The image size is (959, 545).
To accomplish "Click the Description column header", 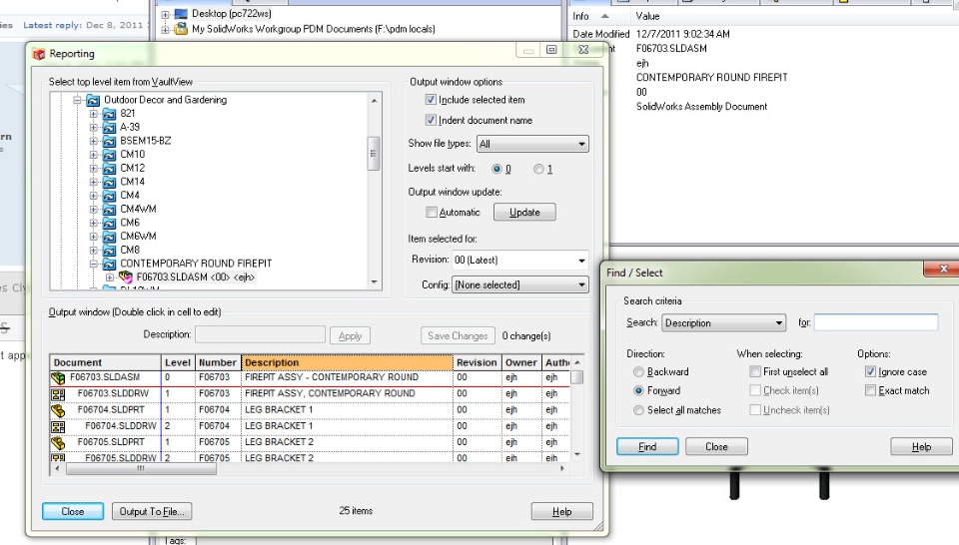I will tap(347, 362).
